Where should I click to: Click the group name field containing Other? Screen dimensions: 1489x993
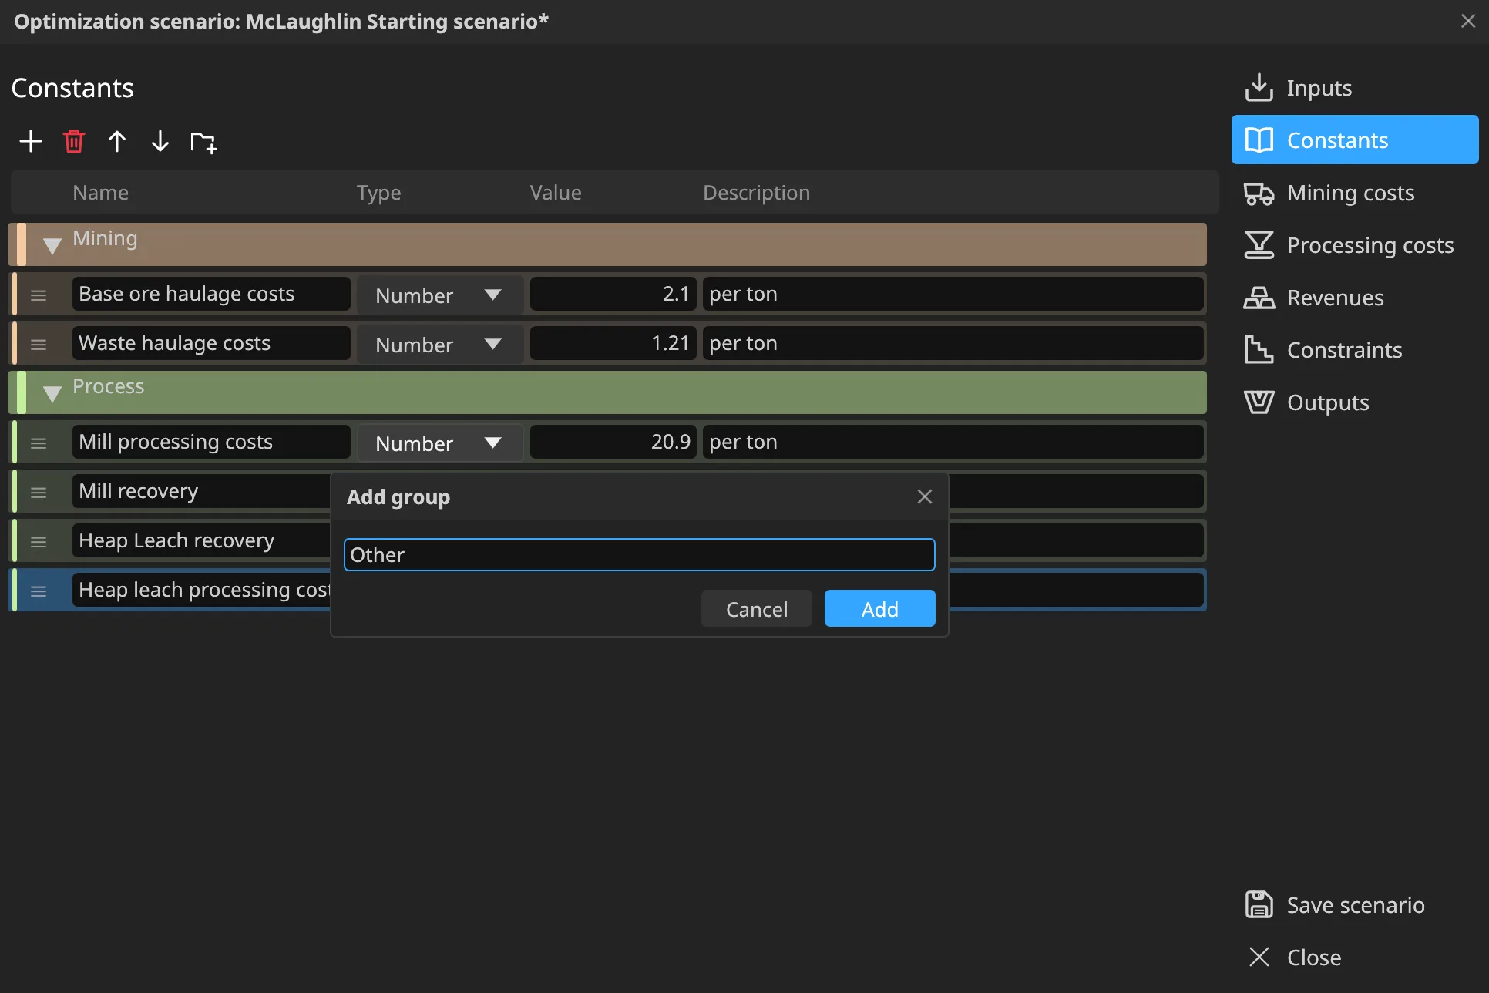pos(639,555)
